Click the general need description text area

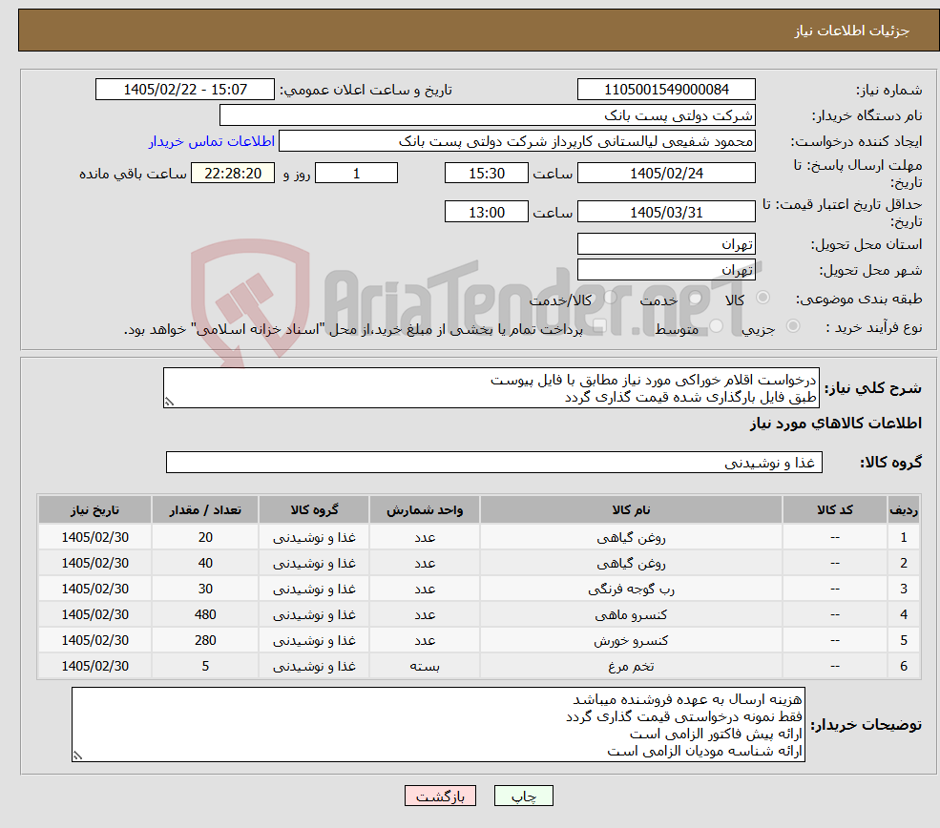pos(491,387)
